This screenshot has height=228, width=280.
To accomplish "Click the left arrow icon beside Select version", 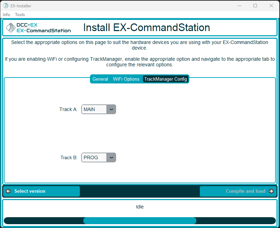I will (x=8, y=191).
